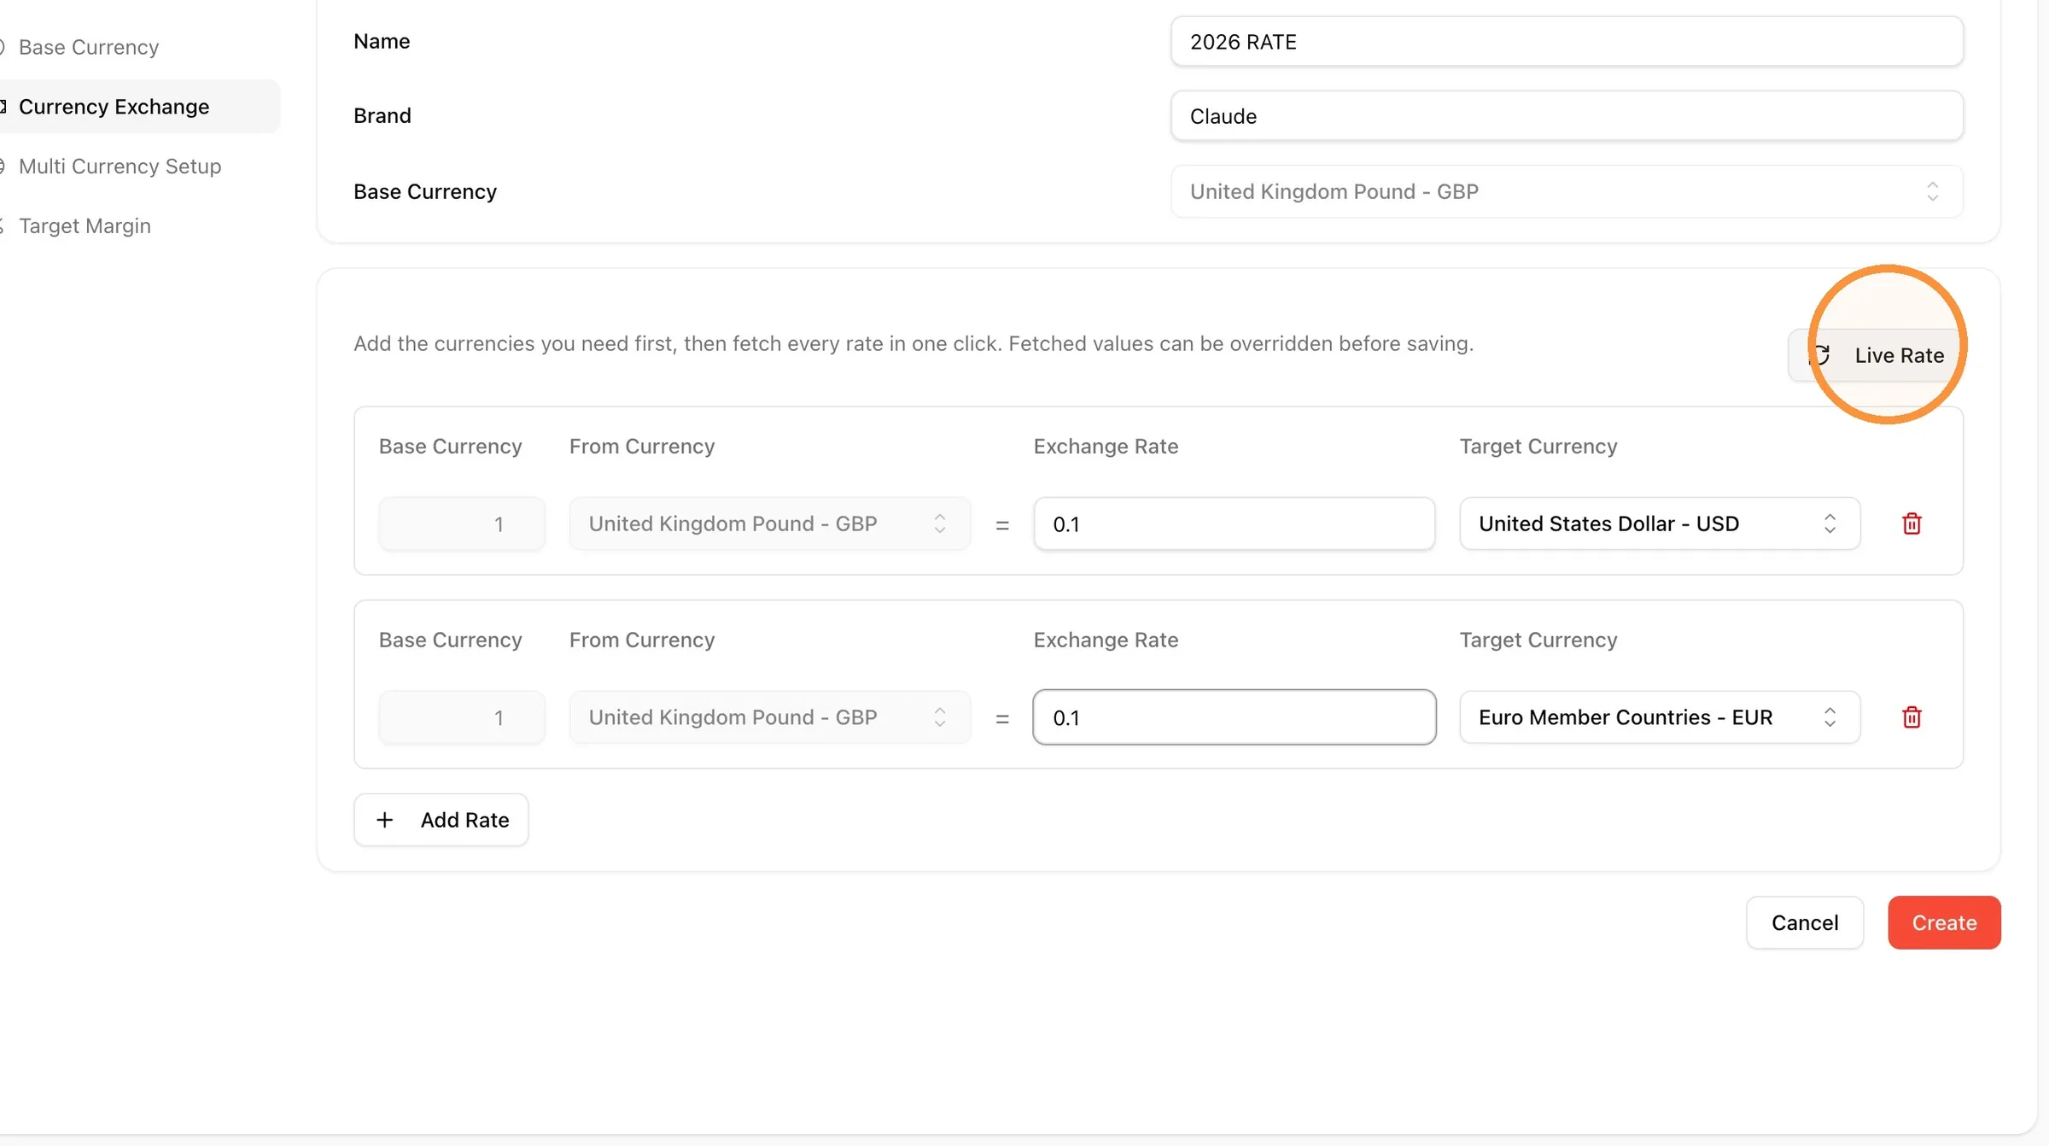The width and height of the screenshot is (2049, 1146).
Task: Open From Currency dropdown in EUR row
Action: click(x=769, y=717)
